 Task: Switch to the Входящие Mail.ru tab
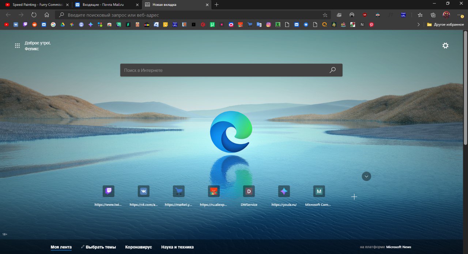click(106, 4)
